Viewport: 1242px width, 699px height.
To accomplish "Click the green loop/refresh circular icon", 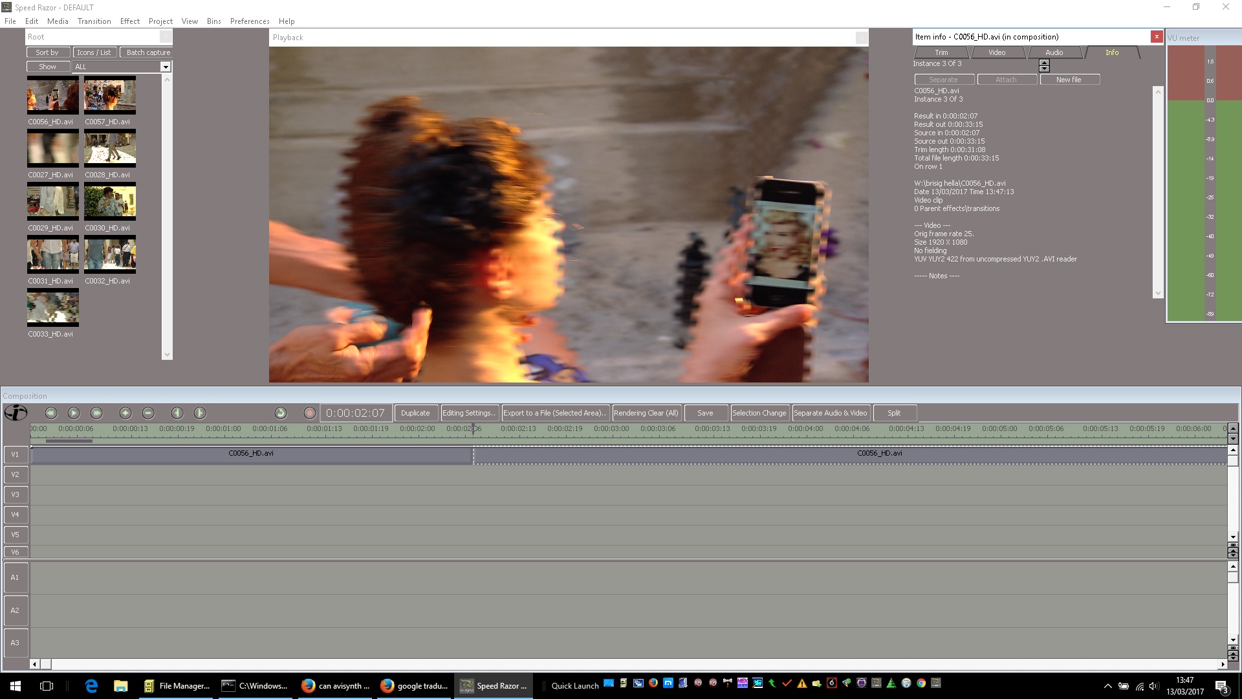I will pyautogui.click(x=281, y=413).
